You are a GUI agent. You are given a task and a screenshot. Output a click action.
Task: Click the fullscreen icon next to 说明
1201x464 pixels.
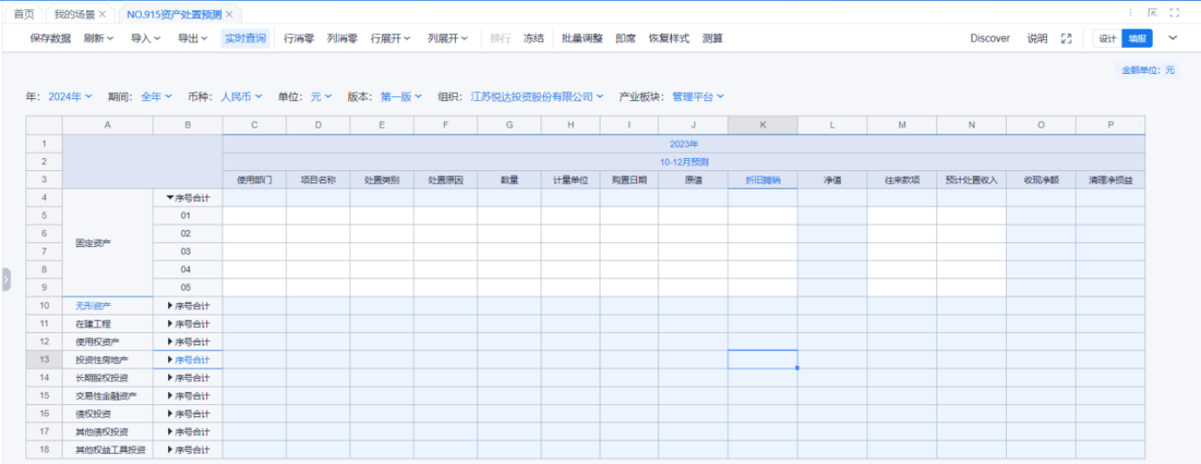pos(1066,38)
